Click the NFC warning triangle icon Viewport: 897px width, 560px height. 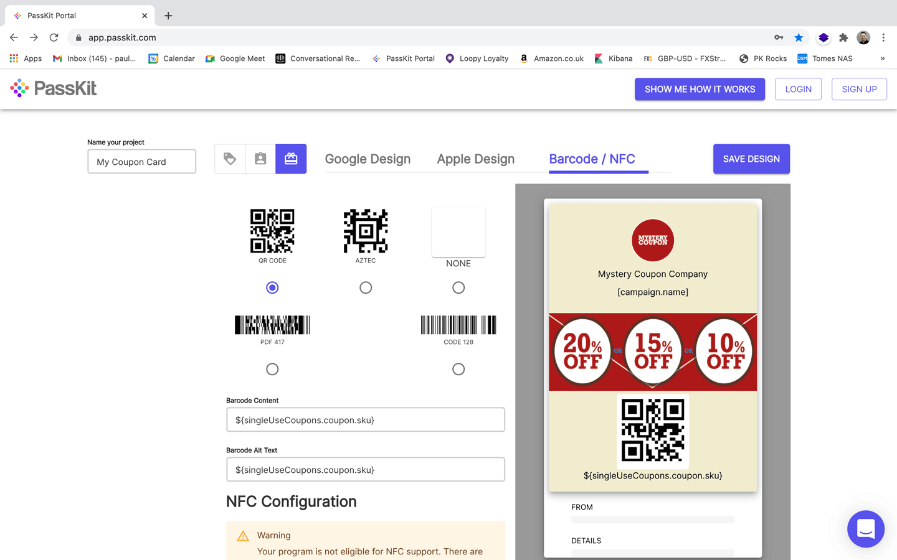243,536
